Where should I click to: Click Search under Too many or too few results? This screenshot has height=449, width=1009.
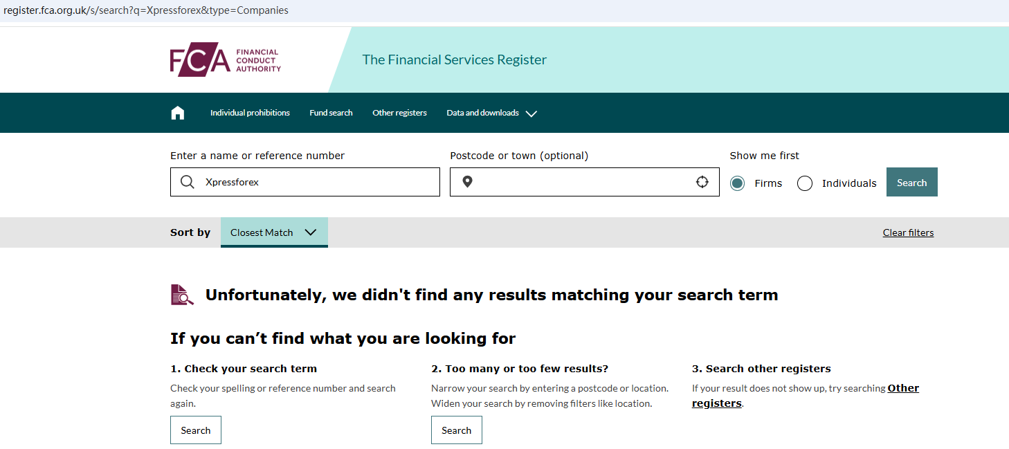pos(457,430)
